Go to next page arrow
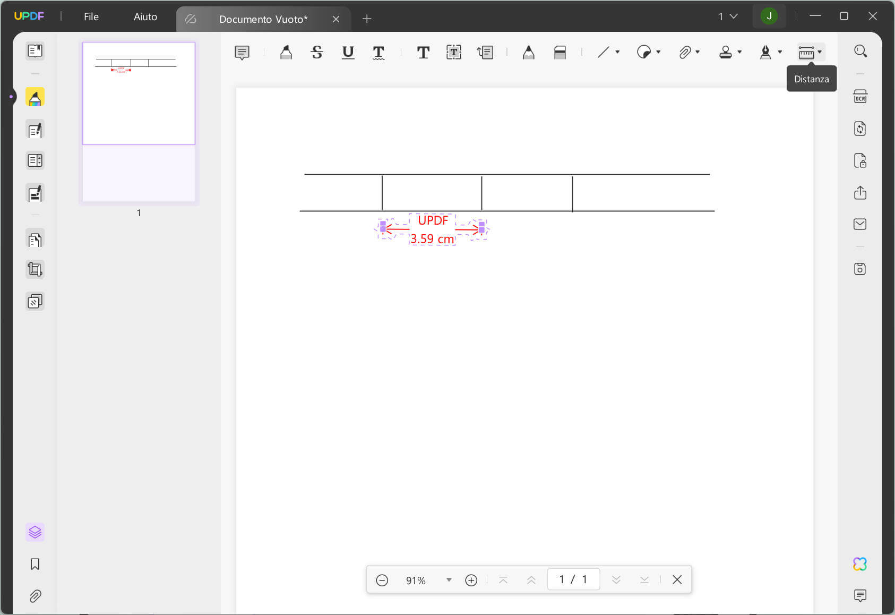 [x=616, y=580]
